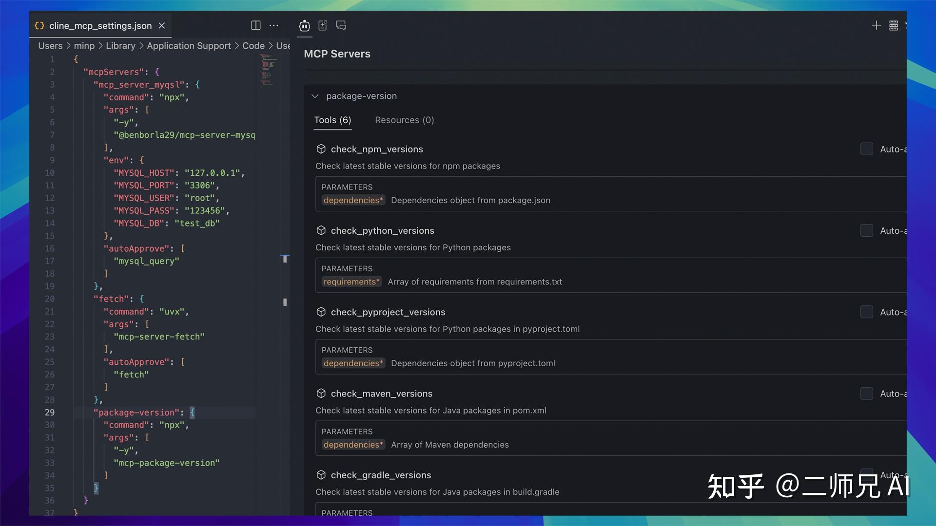Open a new task with the note-plus icon
Screen dimensions: 936x526
[322, 26]
